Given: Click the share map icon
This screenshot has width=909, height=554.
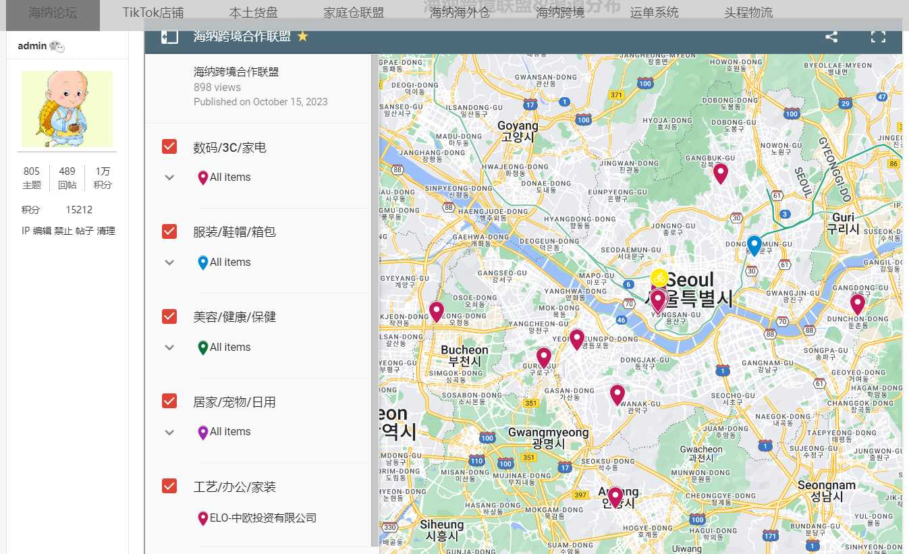Looking at the screenshot, I should pyautogui.click(x=831, y=37).
